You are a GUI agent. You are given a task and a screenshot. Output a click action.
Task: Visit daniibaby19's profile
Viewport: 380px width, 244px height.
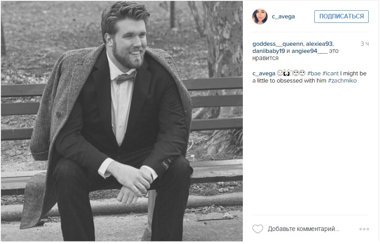pyautogui.click(x=268, y=51)
